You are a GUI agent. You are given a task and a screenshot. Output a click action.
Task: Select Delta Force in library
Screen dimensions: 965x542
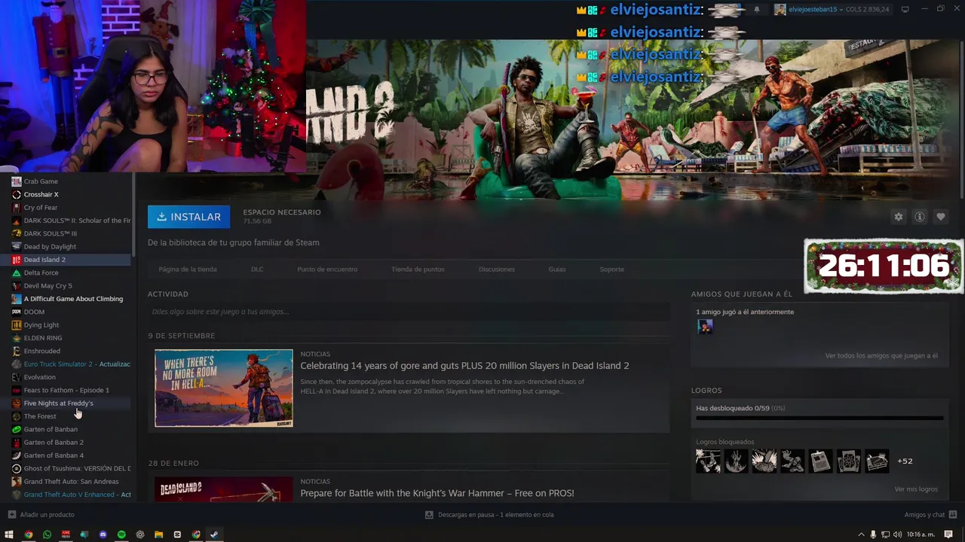41,273
